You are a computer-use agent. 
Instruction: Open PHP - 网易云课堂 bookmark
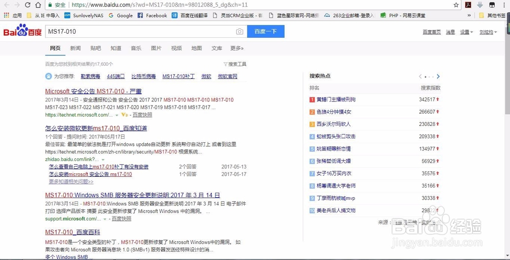pos(403,15)
